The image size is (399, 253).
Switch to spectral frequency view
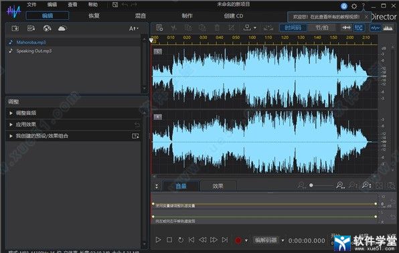point(388,27)
